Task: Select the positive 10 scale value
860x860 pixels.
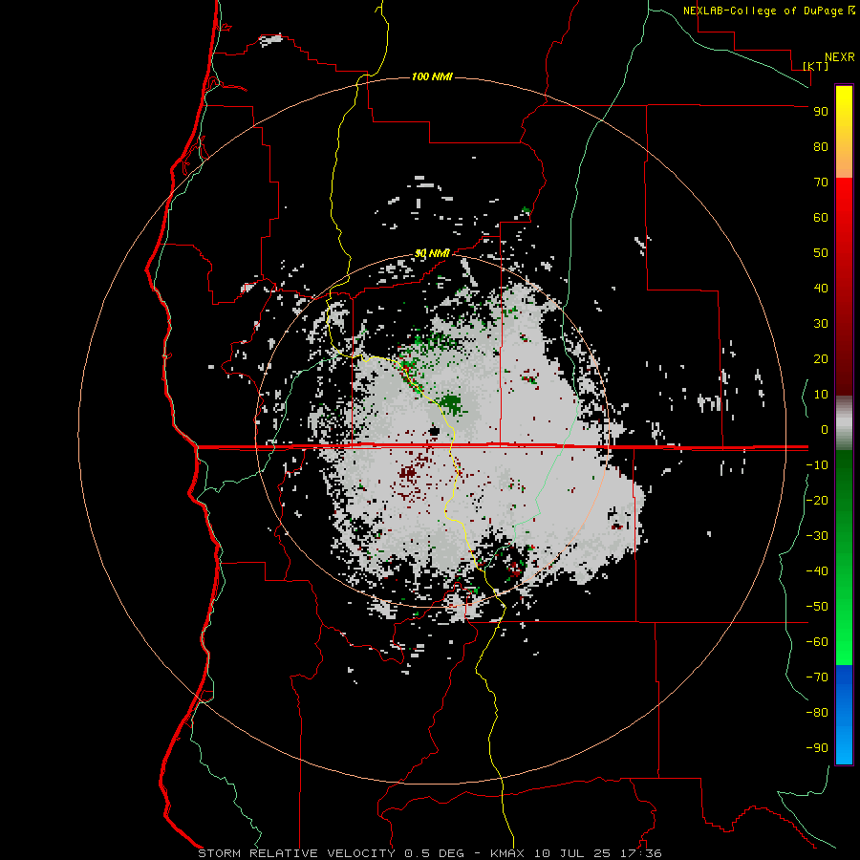Action: tap(821, 395)
